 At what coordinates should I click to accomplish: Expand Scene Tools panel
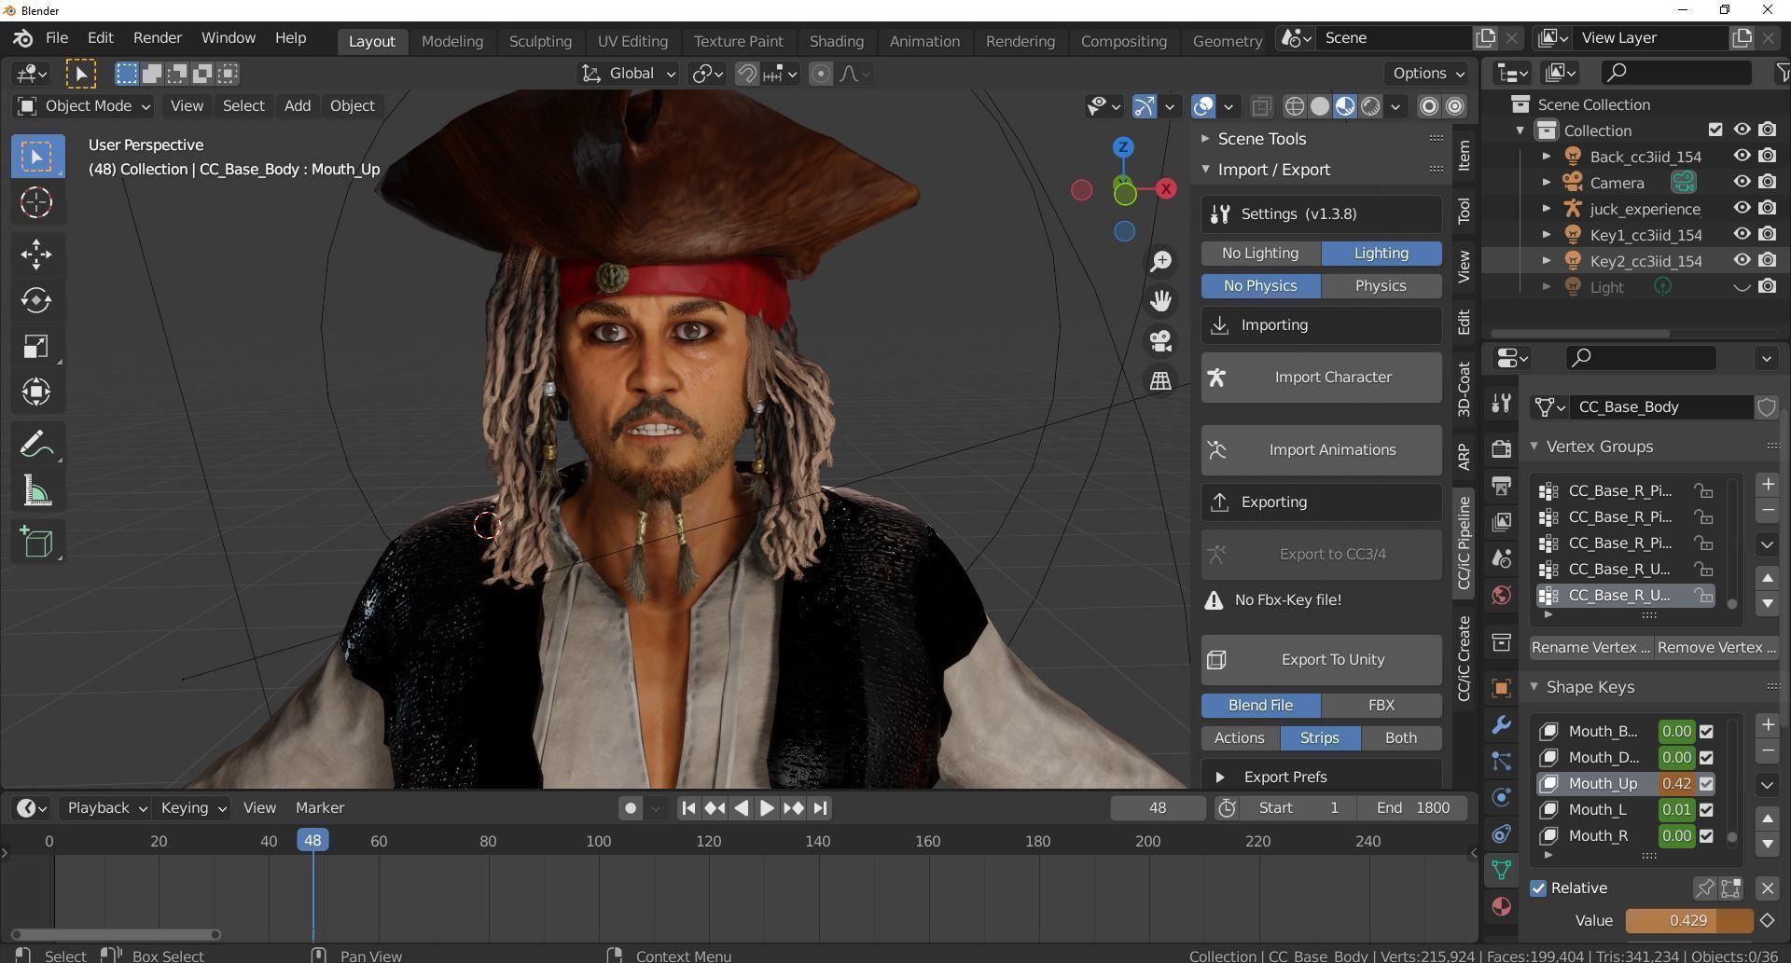(1261, 139)
